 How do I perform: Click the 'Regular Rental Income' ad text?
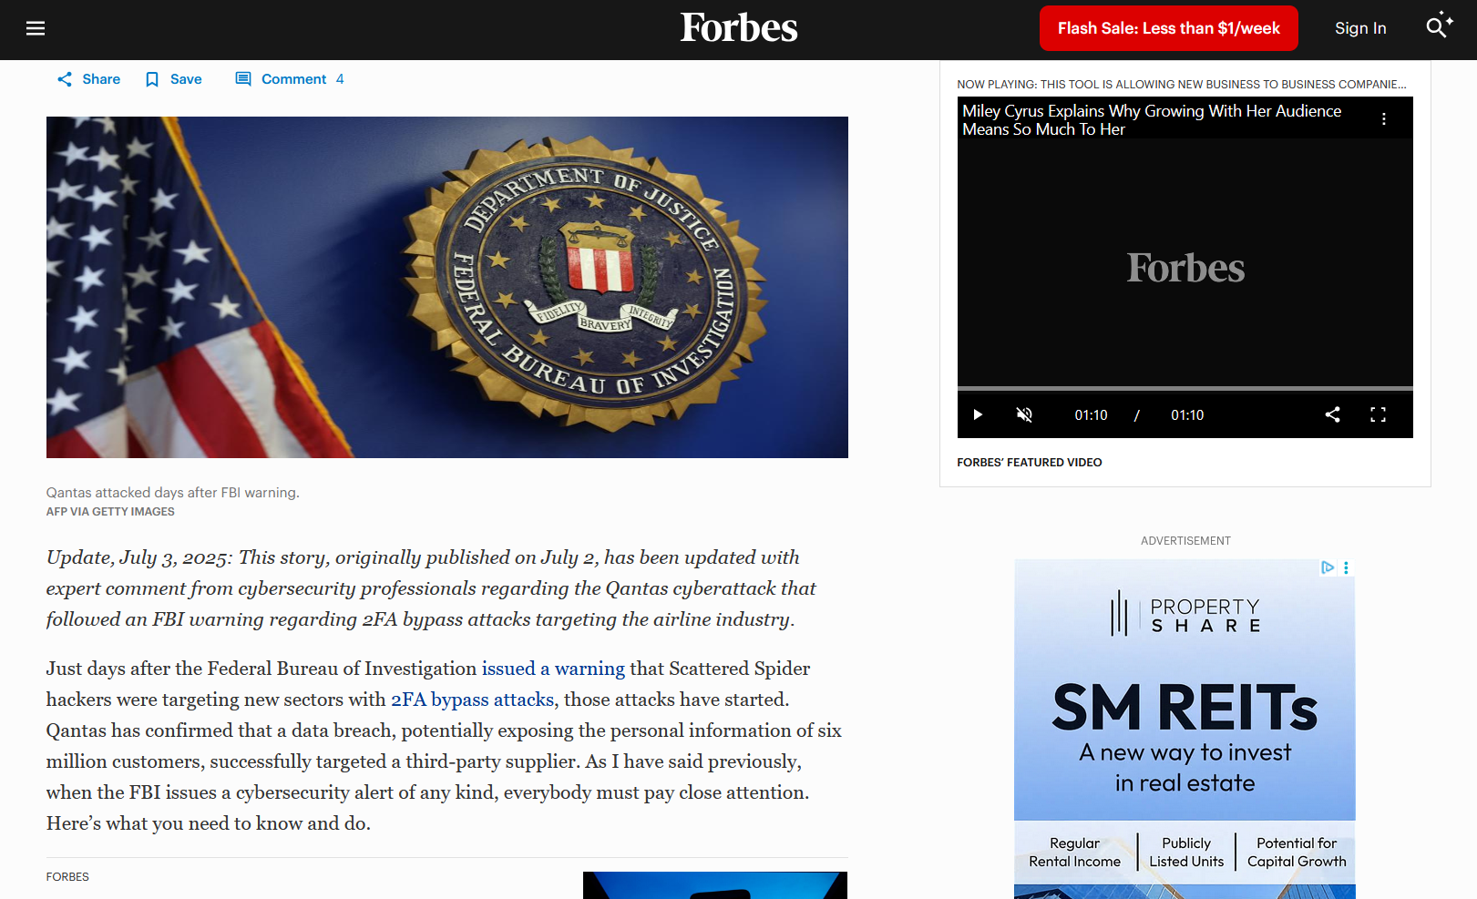[x=1075, y=853]
